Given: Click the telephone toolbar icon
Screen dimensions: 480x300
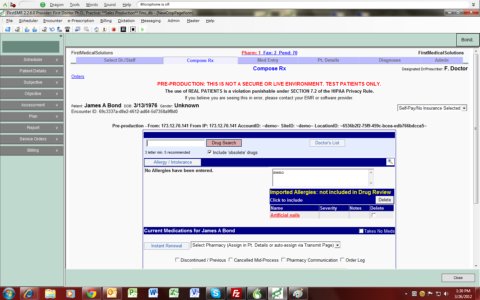Looking at the screenshot, I should pos(68,29).
